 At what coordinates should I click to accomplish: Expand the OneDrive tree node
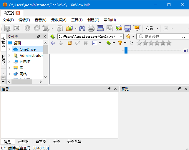tap(9, 49)
